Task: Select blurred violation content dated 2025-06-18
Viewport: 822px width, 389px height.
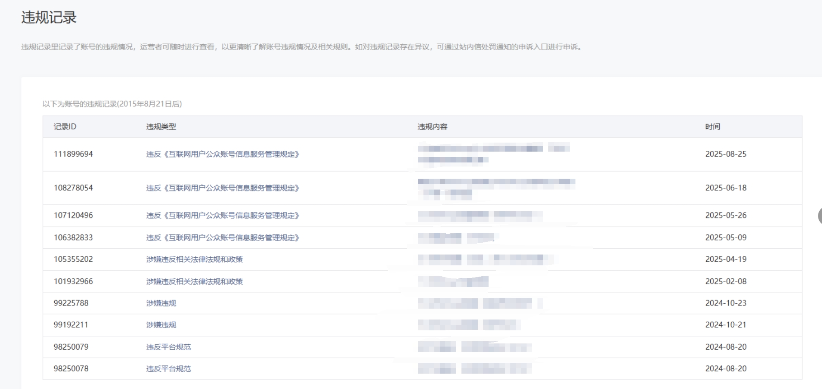Action: (x=495, y=188)
